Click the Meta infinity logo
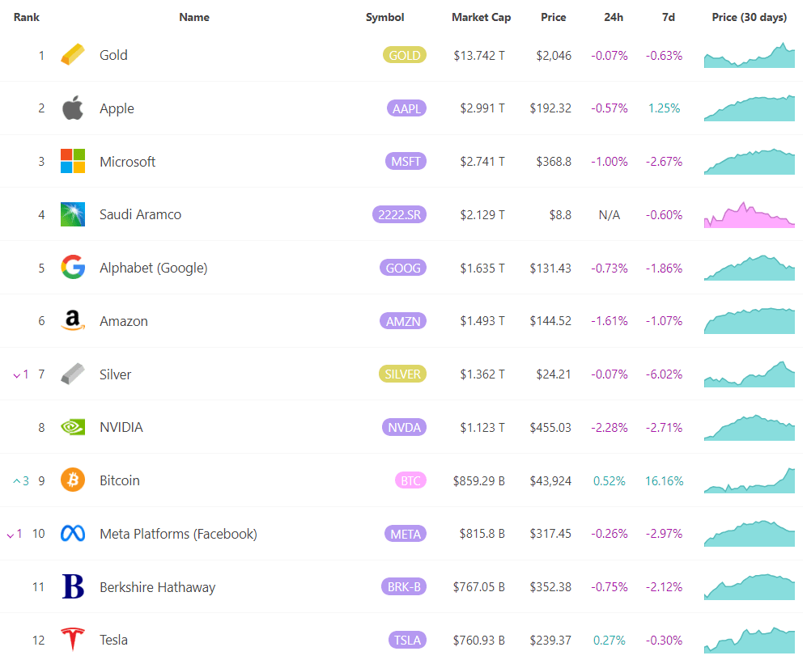 (72, 534)
